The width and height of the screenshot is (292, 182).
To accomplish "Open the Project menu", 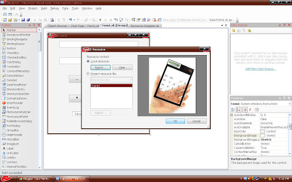I will (x=33, y=8).
